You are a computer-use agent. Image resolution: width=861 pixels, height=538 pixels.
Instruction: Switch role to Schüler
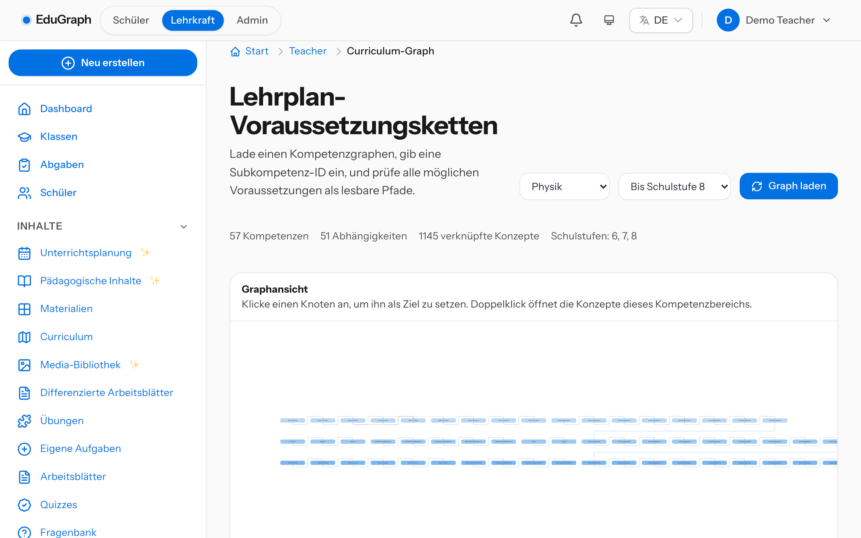pyautogui.click(x=131, y=20)
